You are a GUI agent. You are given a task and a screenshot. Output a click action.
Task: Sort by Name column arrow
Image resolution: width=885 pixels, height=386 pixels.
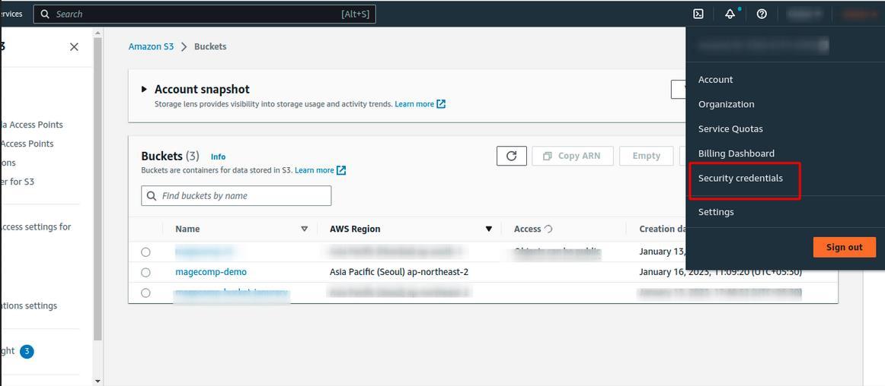(x=304, y=229)
